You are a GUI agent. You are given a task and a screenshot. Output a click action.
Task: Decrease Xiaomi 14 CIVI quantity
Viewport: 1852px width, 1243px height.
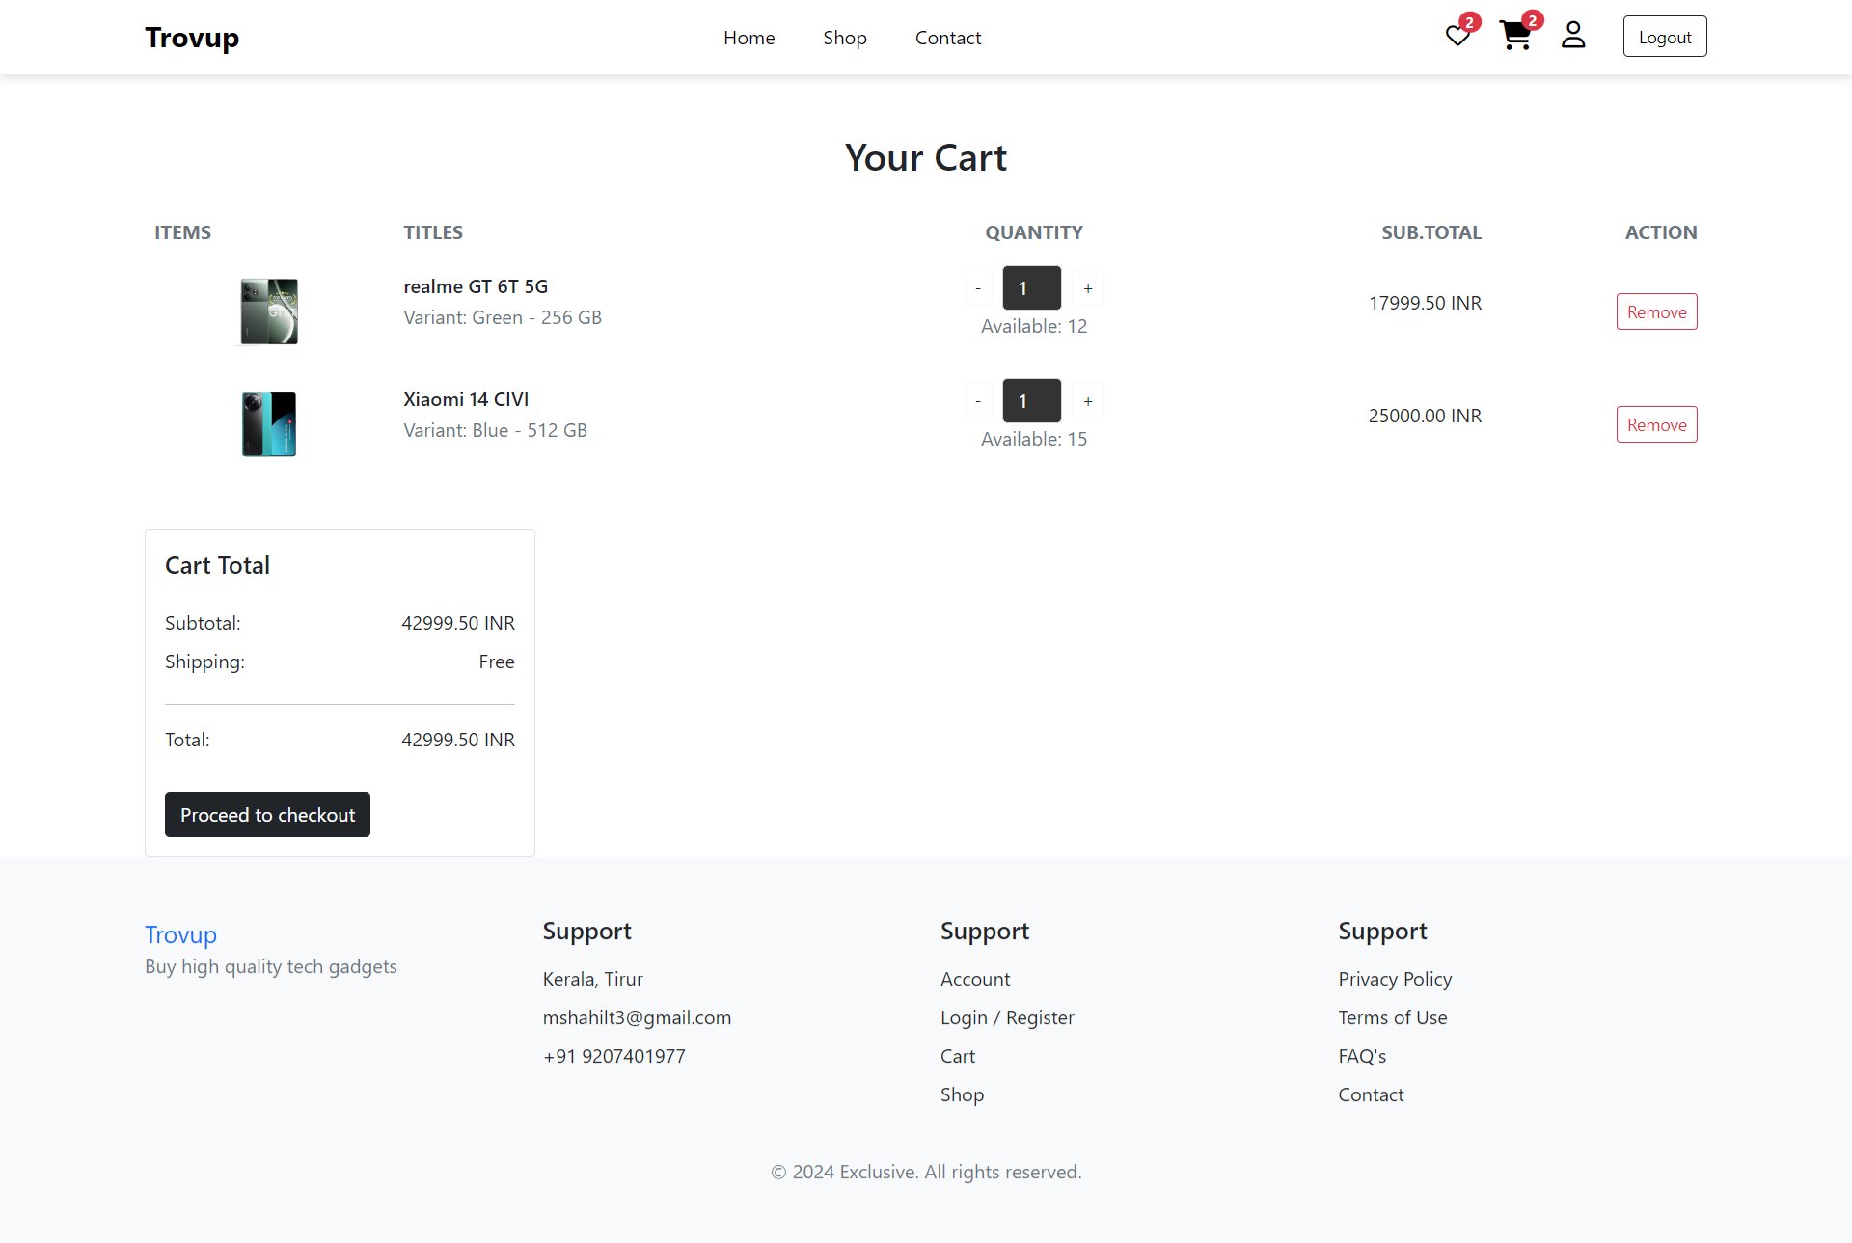978,401
